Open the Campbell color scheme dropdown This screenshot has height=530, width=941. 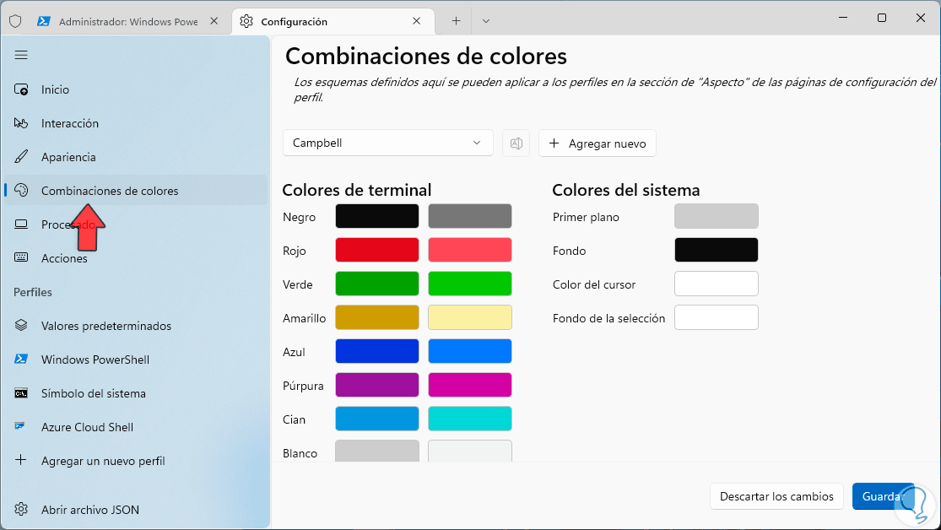click(x=387, y=143)
